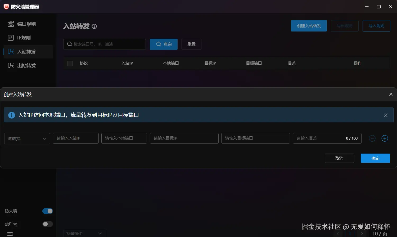397x237 pixels.
Task: Select page 1 in pagination
Action: [350, 234]
